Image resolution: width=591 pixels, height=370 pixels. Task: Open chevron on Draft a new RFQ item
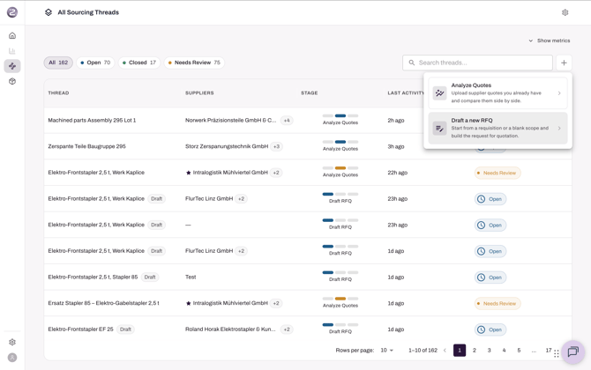coord(559,128)
